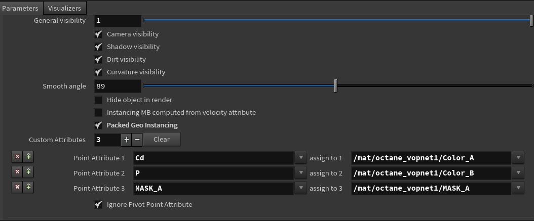Click the reorder arrows icon for Point Attribute 3
Screen dimensions: 534x221
(29, 187)
